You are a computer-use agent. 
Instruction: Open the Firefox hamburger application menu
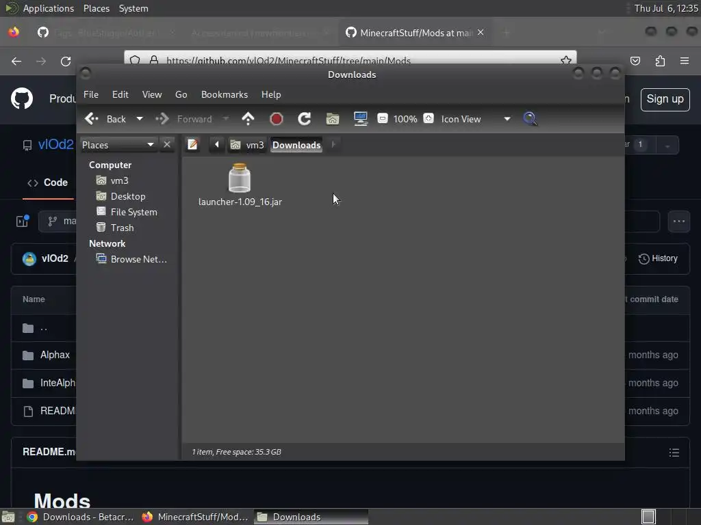coord(685,61)
